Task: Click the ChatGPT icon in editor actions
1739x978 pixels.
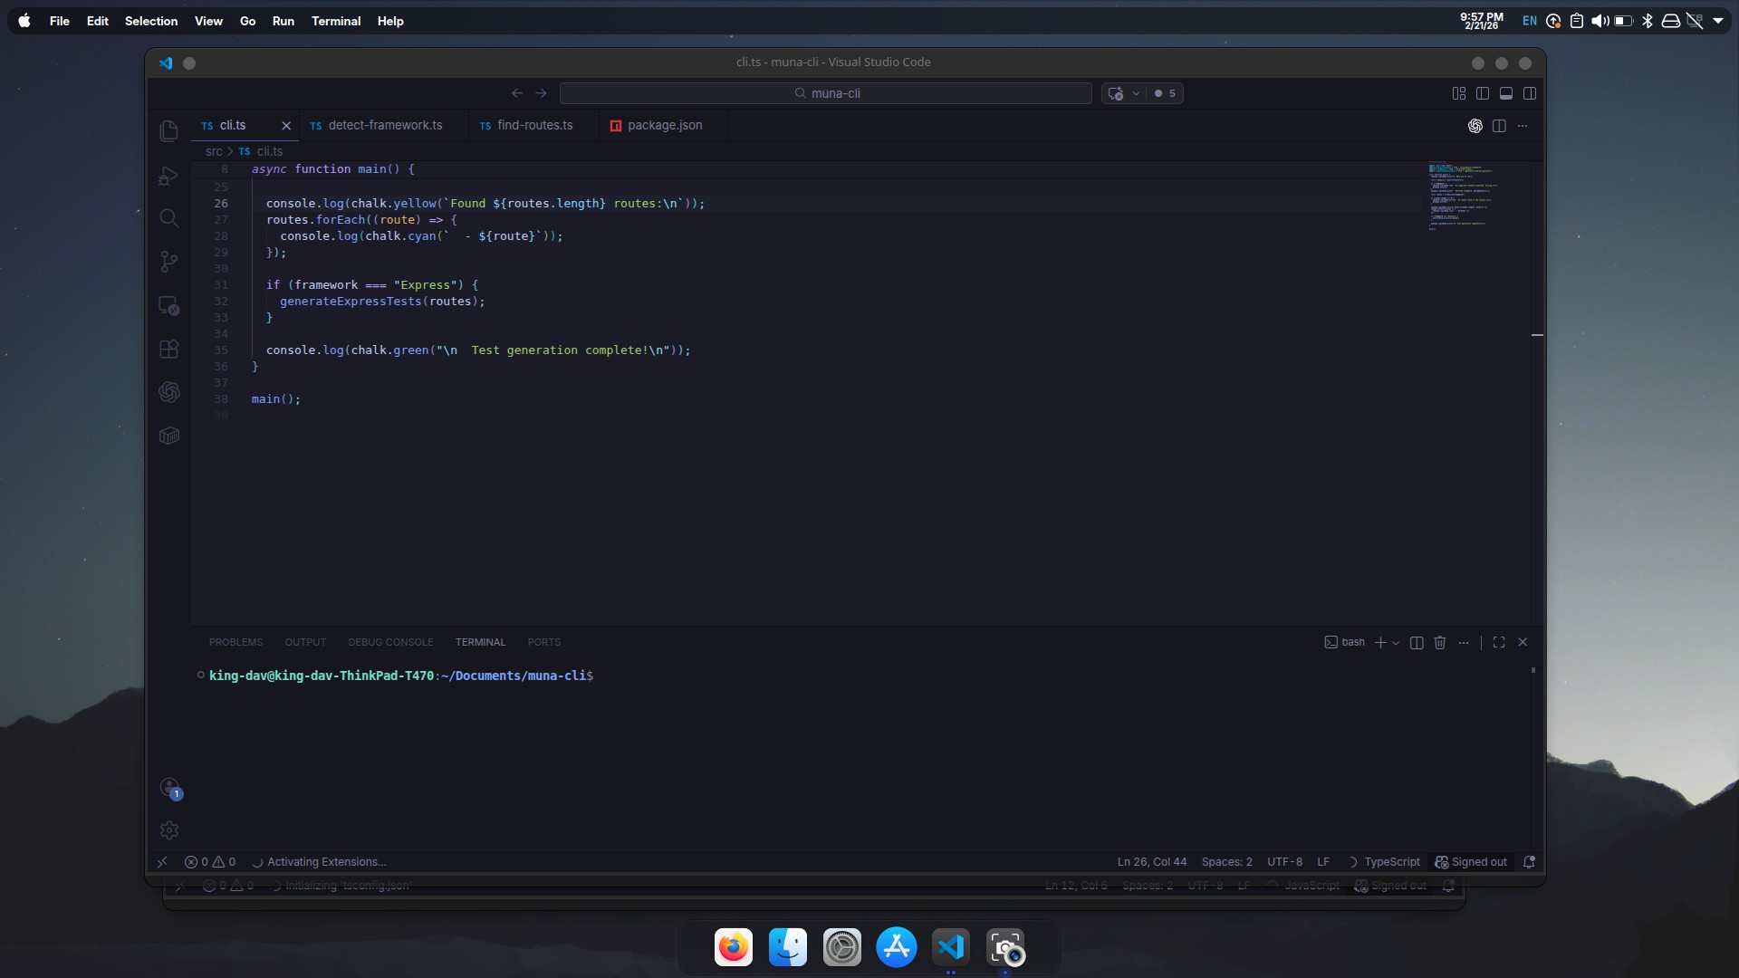Action: (1475, 126)
